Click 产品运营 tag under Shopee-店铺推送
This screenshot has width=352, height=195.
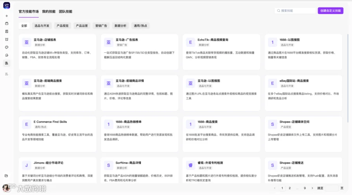point(286,168)
